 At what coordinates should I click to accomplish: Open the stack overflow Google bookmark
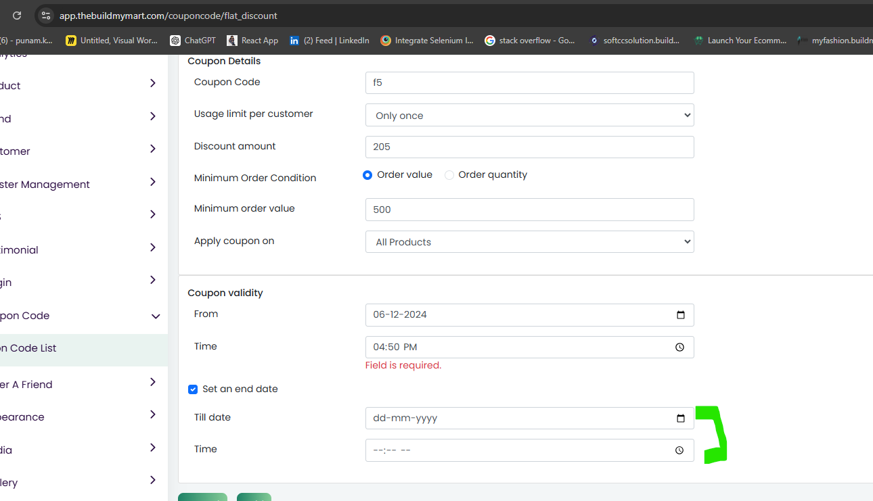pos(530,41)
